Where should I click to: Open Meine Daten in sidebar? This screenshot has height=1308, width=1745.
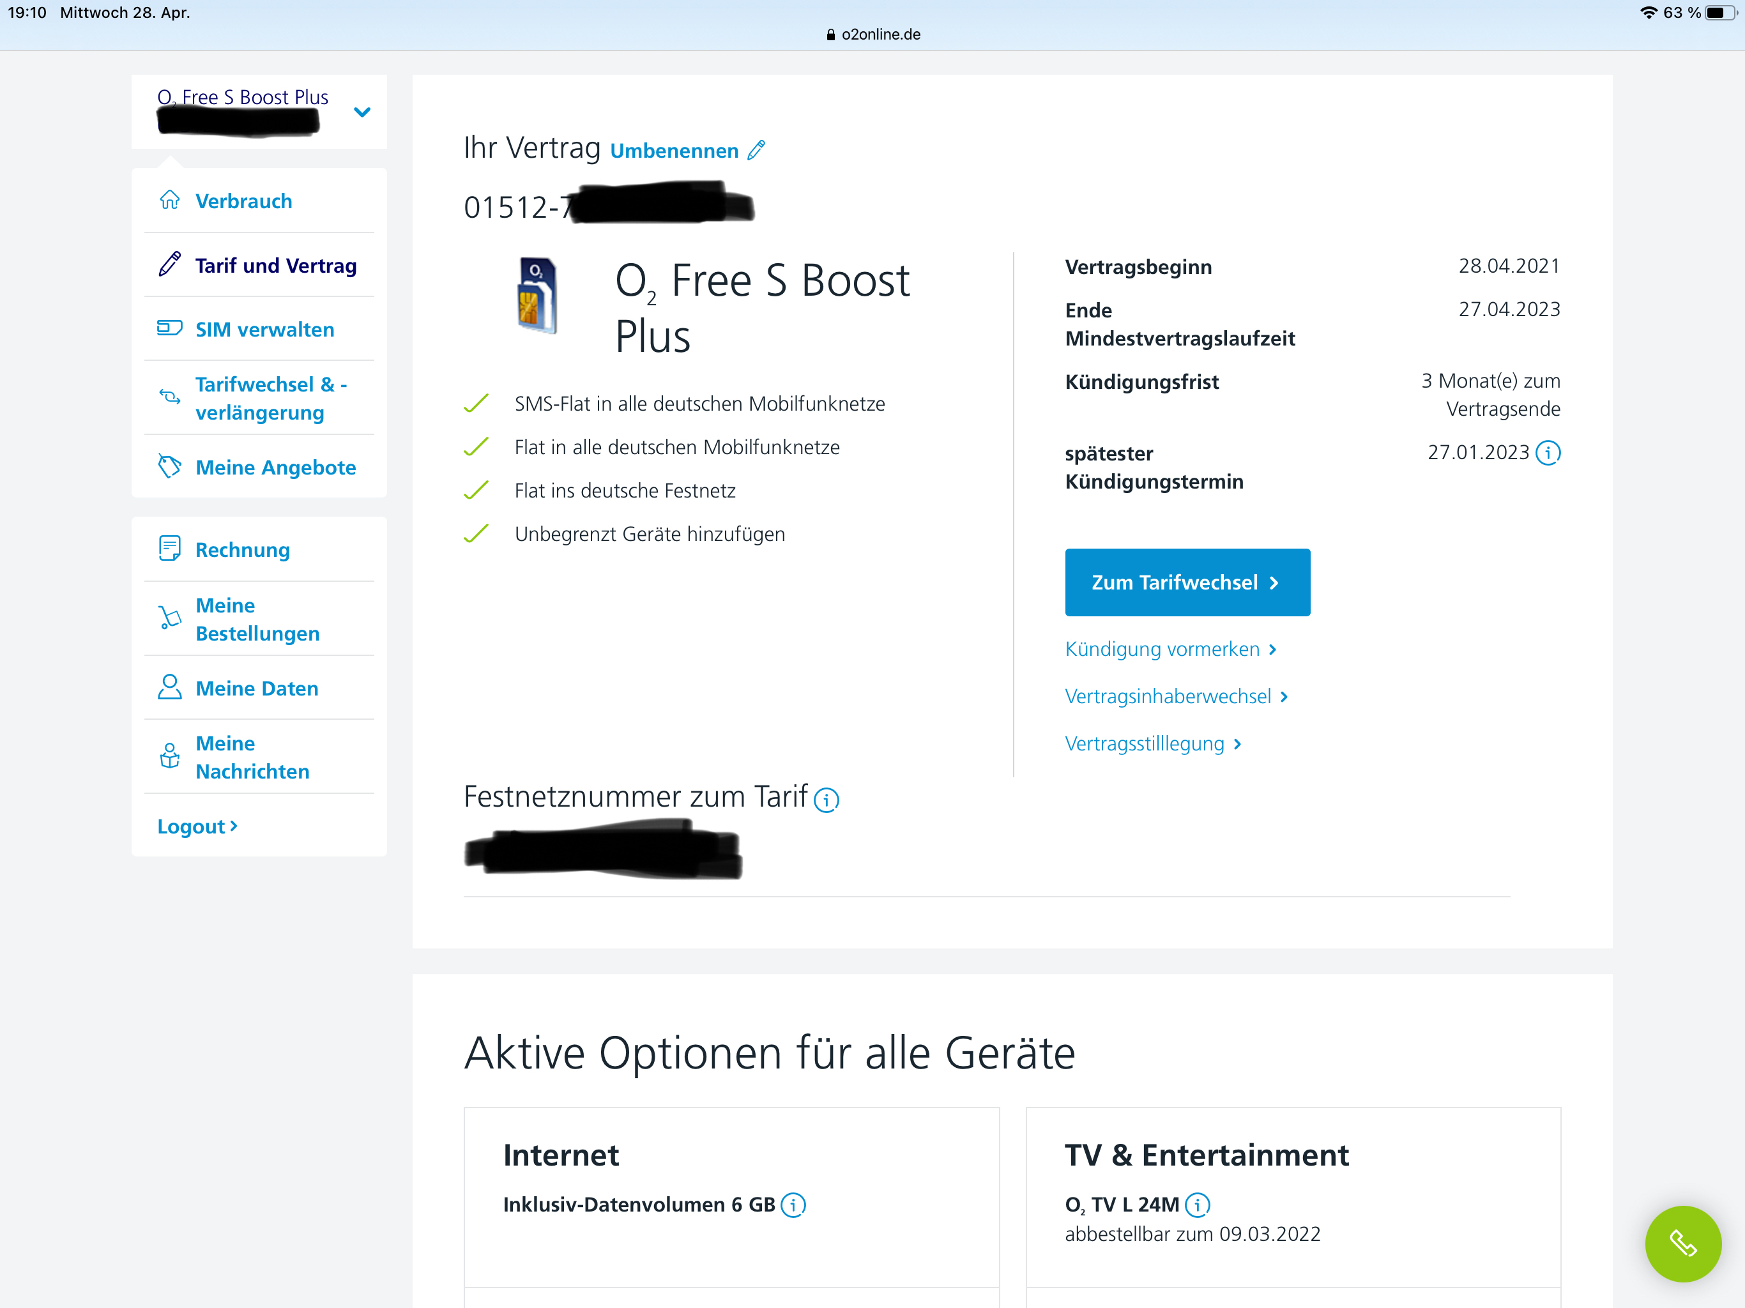pos(259,688)
